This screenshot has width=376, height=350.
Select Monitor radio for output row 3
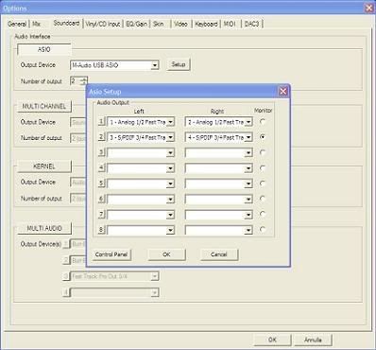[x=263, y=152]
